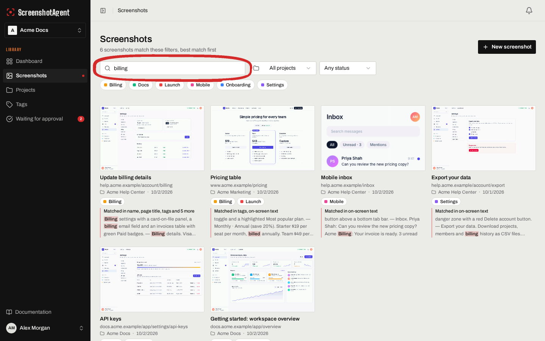
Task: Open the API keys screenshot thumbnail
Action: [152, 279]
